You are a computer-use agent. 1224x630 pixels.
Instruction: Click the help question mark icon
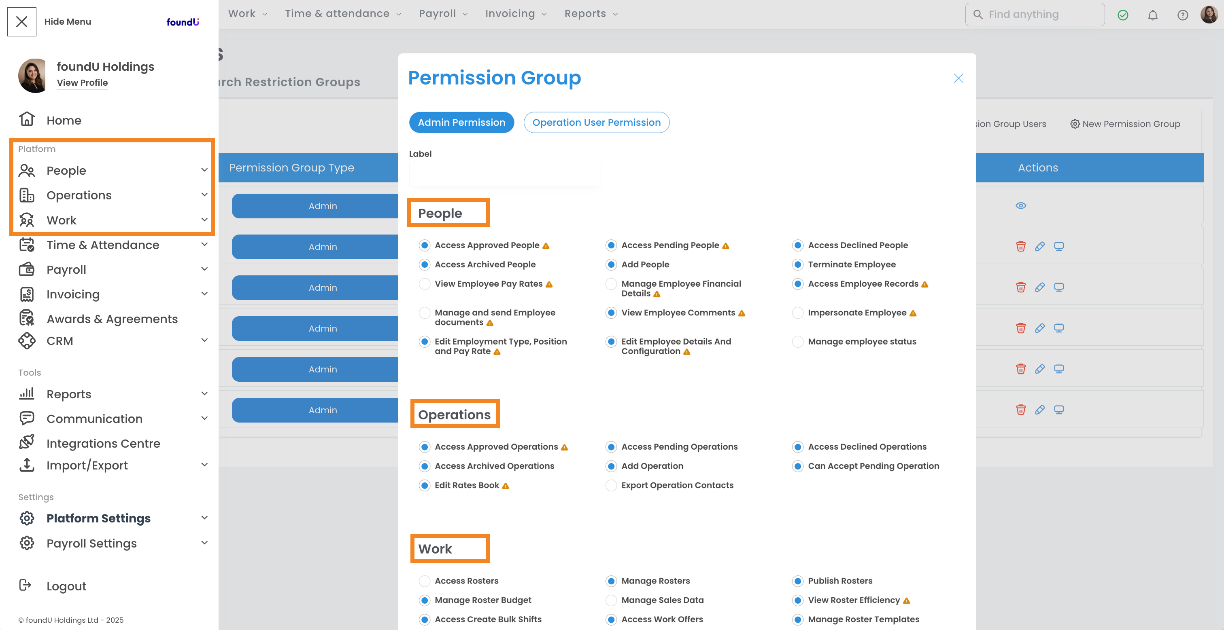pyautogui.click(x=1182, y=15)
